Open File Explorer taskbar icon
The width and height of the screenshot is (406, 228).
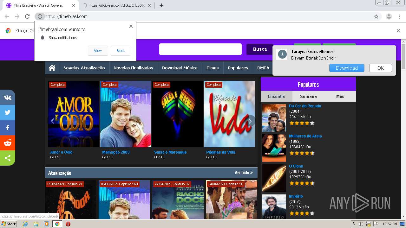36,224
